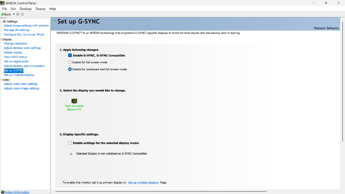The height and width of the screenshot is (194, 345).
Task: Open Adjust desktop color settings
Action: click(22, 48)
